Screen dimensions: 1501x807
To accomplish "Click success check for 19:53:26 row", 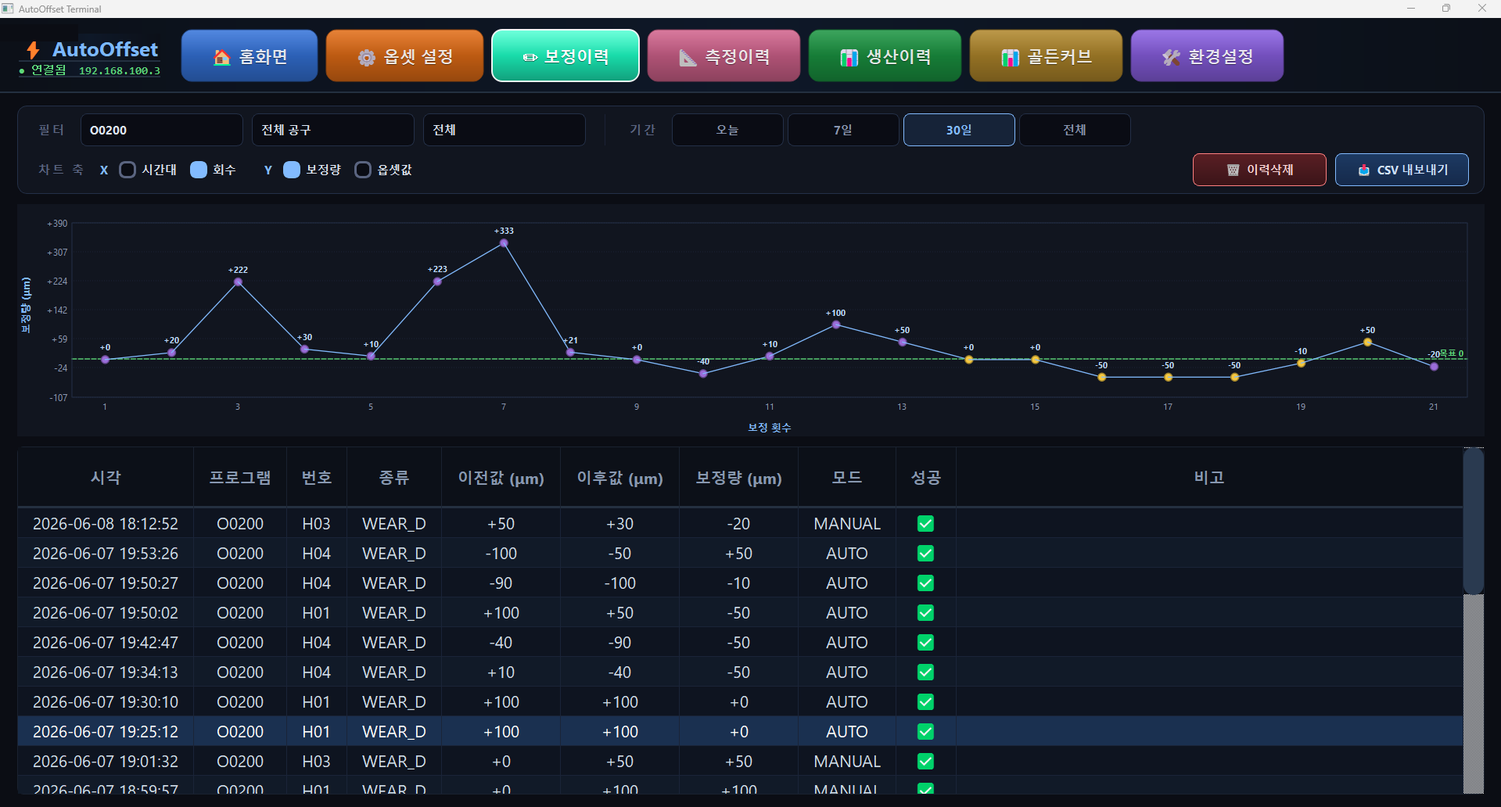I will coord(925,554).
